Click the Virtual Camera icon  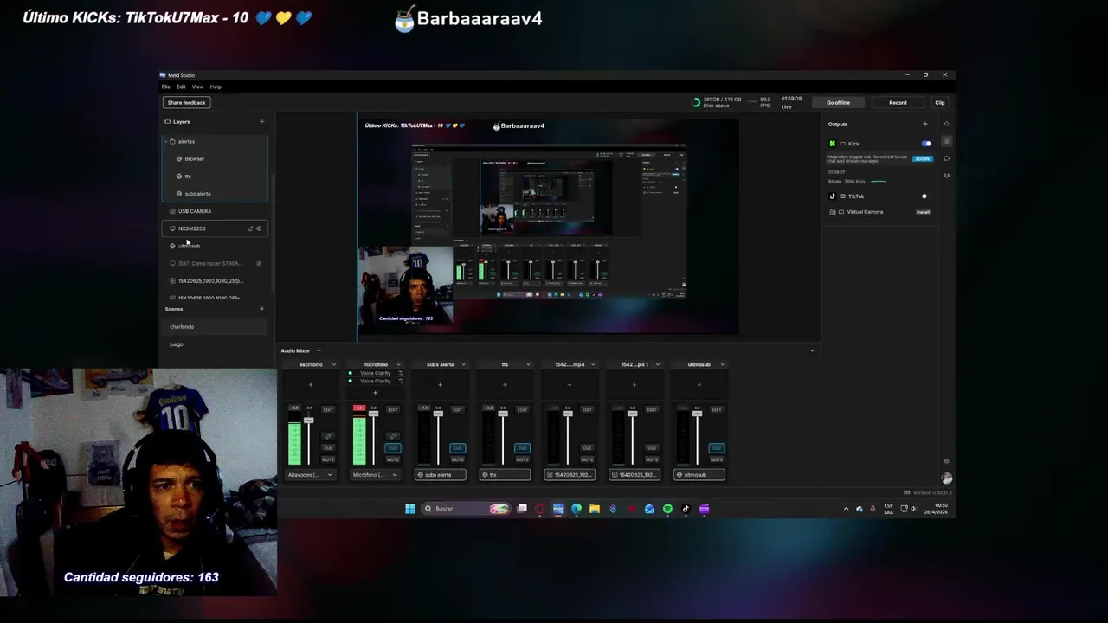coord(833,212)
